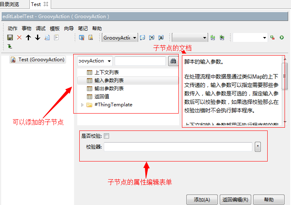Viewport: 291px width, 205px height.
Task: Click the asterisk button beside 校验器
Action: 258,147
